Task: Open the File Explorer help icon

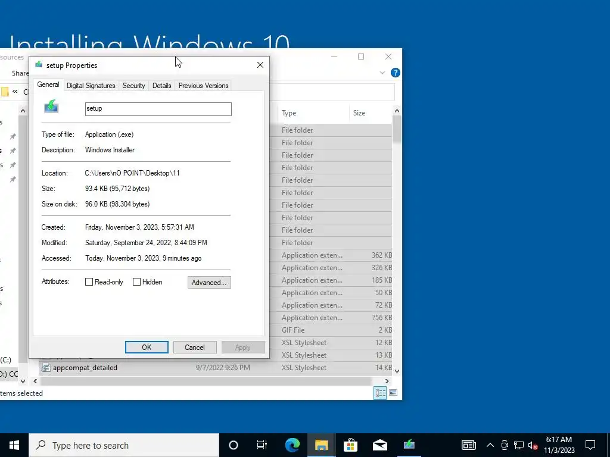Action: pyautogui.click(x=396, y=73)
